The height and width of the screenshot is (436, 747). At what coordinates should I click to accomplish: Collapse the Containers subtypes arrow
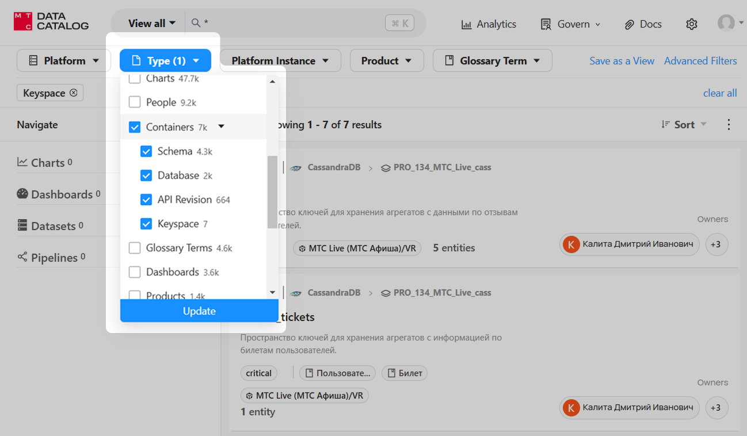point(222,127)
